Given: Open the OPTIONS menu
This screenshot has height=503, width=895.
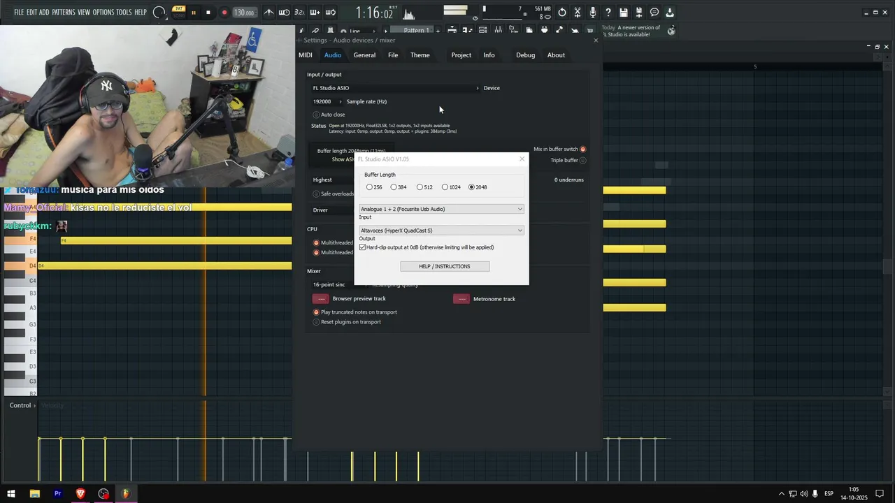Looking at the screenshot, I should (x=103, y=13).
